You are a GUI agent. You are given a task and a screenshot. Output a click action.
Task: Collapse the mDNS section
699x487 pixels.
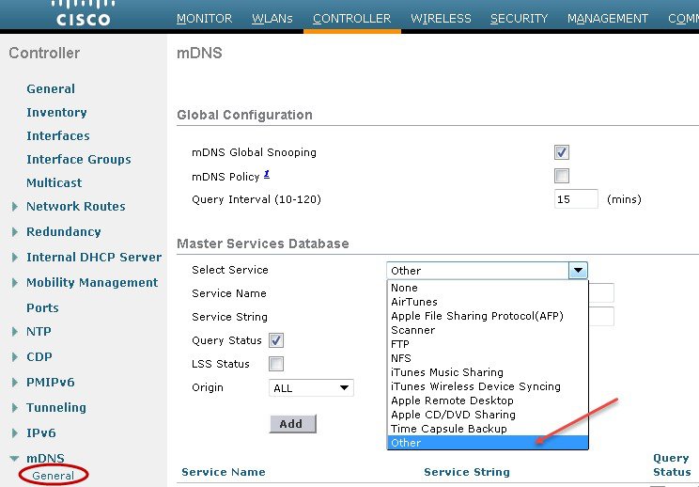(14, 458)
